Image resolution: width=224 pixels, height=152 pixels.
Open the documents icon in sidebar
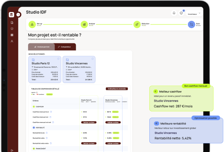click(x=12, y=22)
